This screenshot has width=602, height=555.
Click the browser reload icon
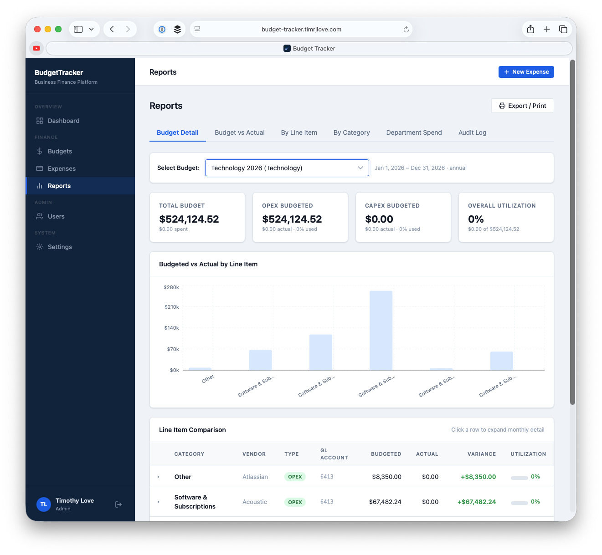pos(406,29)
